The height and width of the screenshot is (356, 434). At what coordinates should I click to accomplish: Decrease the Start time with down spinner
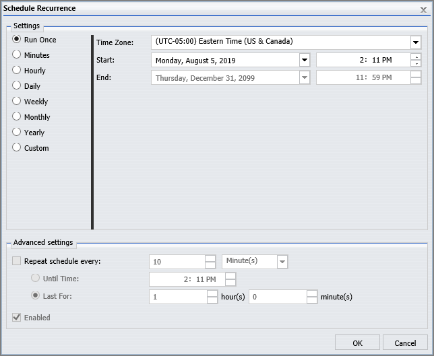point(416,63)
